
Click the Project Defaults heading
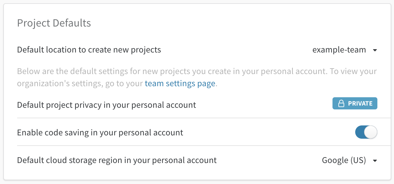click(54, 23)
